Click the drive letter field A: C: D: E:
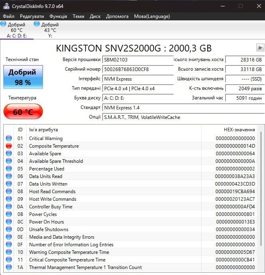The image size is (265, 275). click(x=138, y=98)
